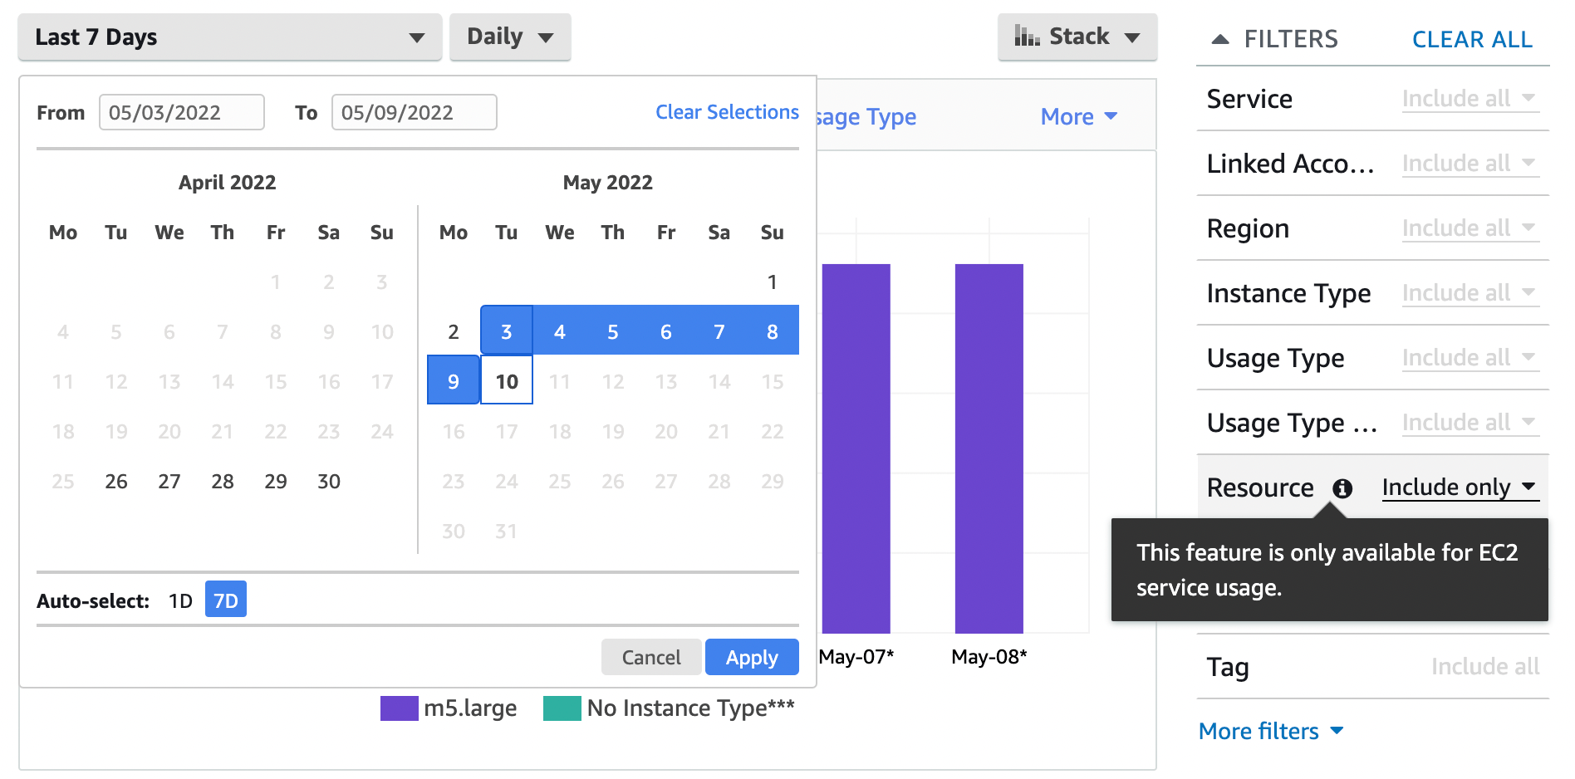The height and width of the screenshot is (779, 1575).
Task: Open the Include all dropdown for Service
Action: (1470, 98)
